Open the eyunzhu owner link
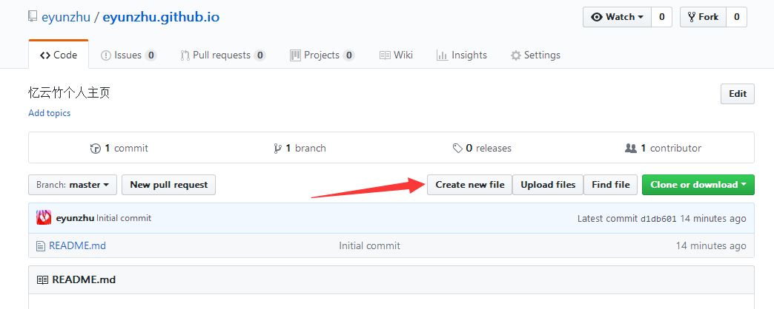The width and height of the screenshot is (774, 309). (x=66, y=17)
